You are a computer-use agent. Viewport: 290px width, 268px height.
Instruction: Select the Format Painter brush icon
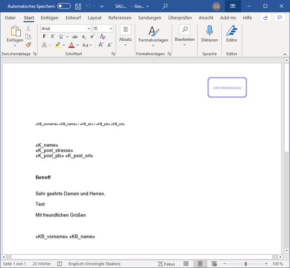[28, 45]
